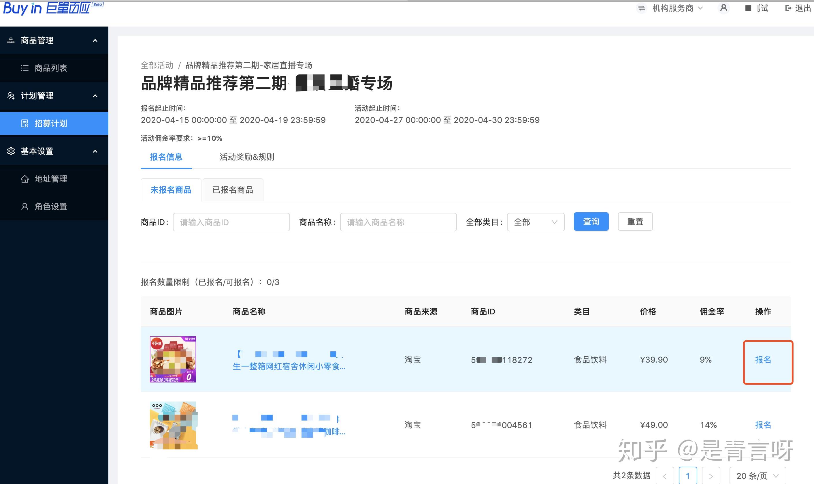Click the 招募计划 document icon
The height and width of the screenshot is (484, 814).
pyautogui.click(x=25, y=123)
